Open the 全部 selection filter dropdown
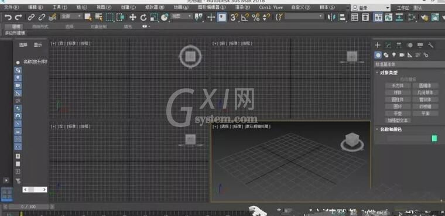The width and height of the screenshot is (445, 216). [71, 16]
